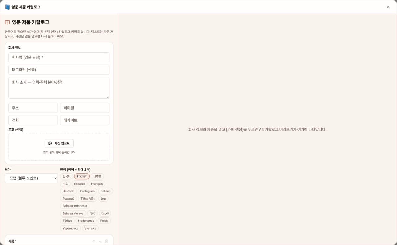The image size is (397, 245).
Task: Toggle the 한국어 language chip
Action: [67, 176]
